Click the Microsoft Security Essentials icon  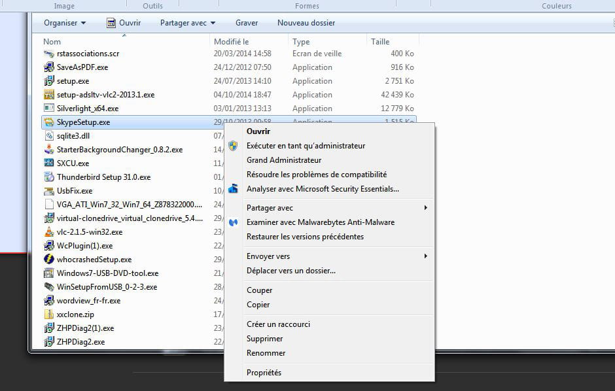[233, 189]
